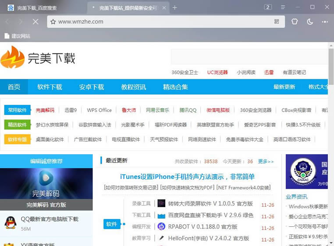334x246 pixels.
Task: Click the shirt skin icon in toolbar
Action: click(295, 21)
